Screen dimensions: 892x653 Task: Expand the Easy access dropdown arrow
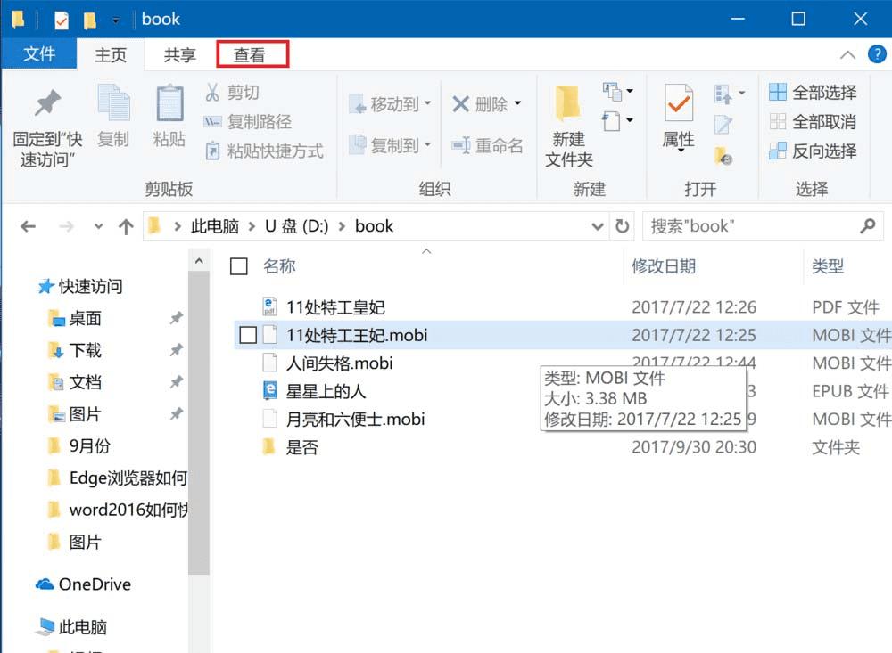coord(630,120)
